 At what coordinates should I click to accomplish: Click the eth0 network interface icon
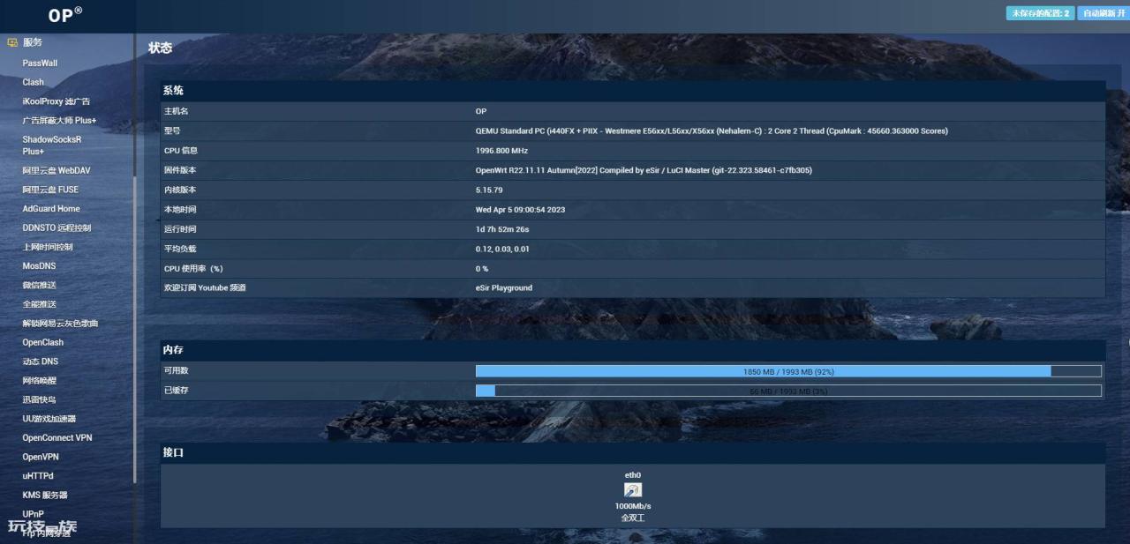632,490
